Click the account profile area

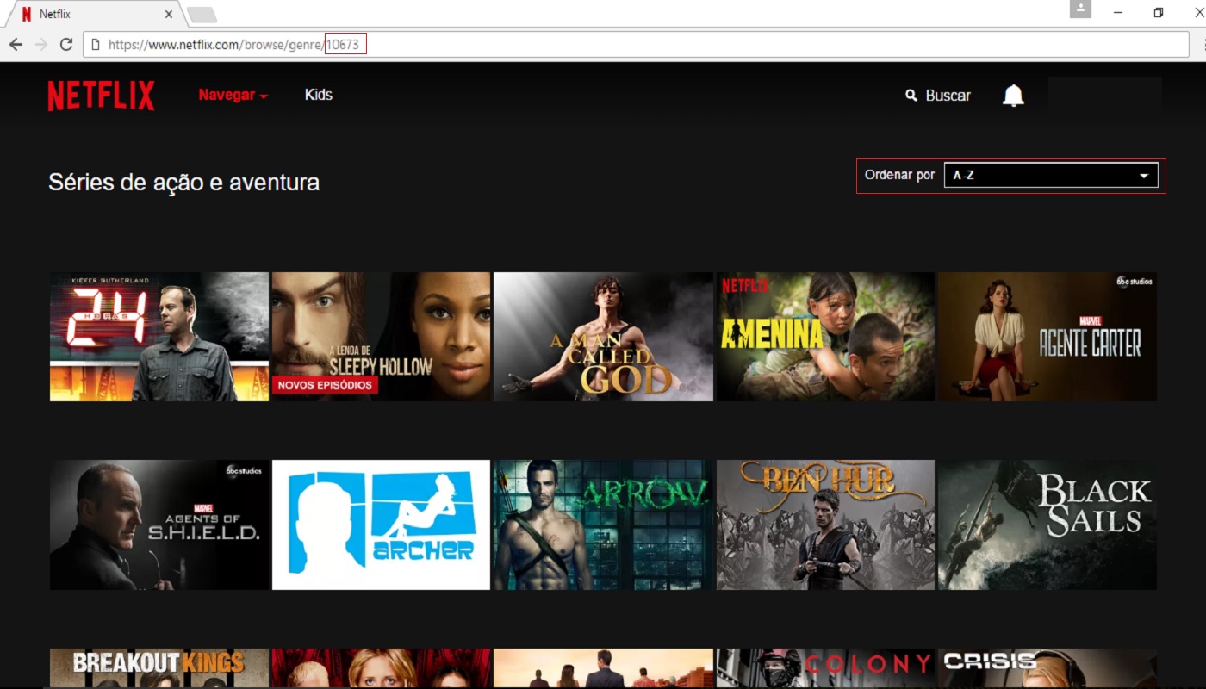point(1104,96)
